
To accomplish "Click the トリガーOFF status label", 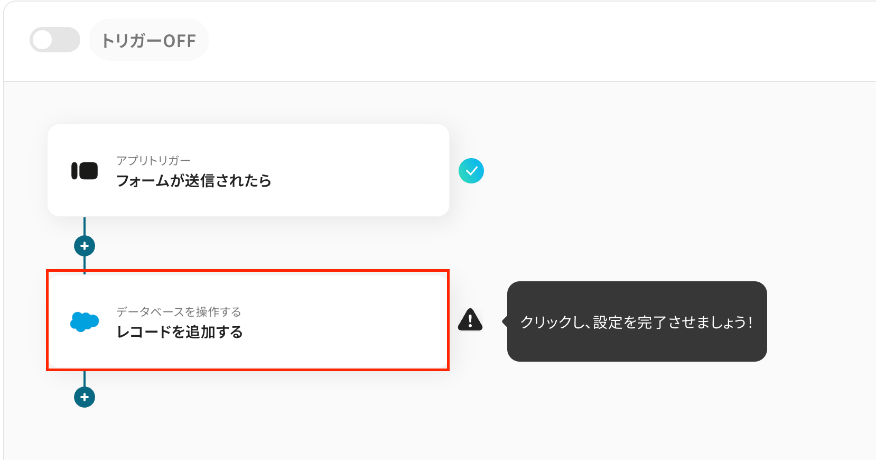I will point(148,40).
